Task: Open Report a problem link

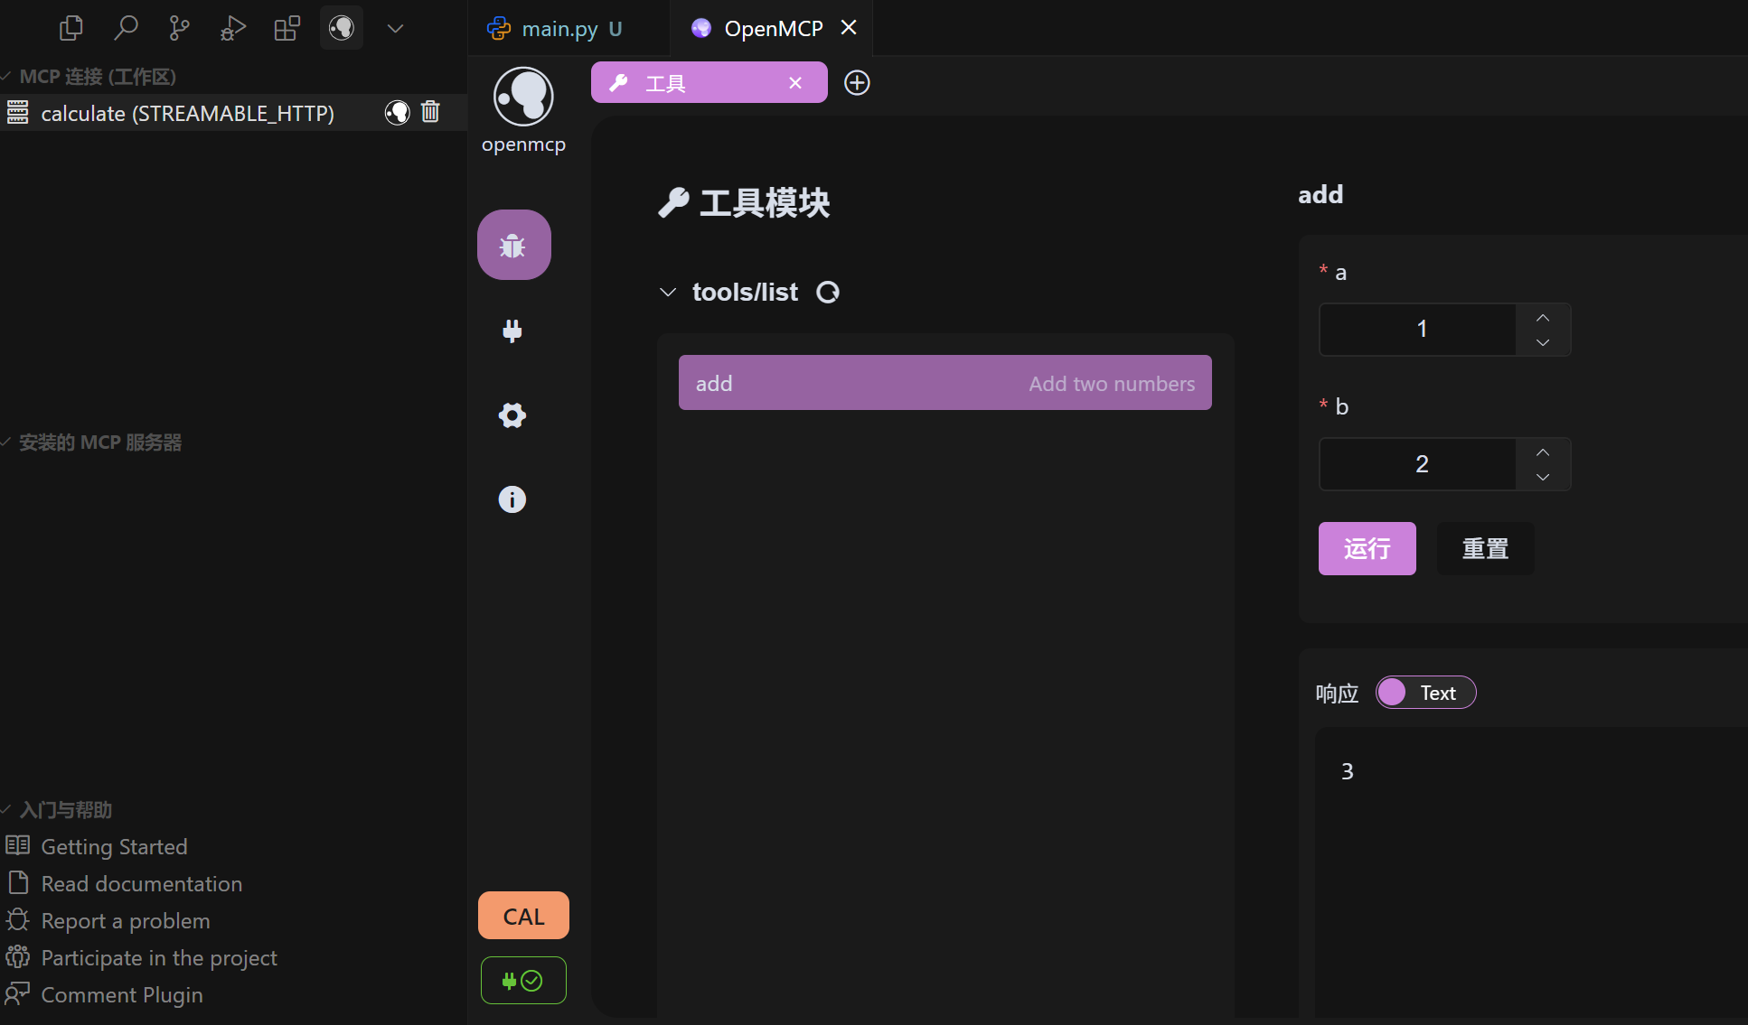Action: (x=125, y=920)
